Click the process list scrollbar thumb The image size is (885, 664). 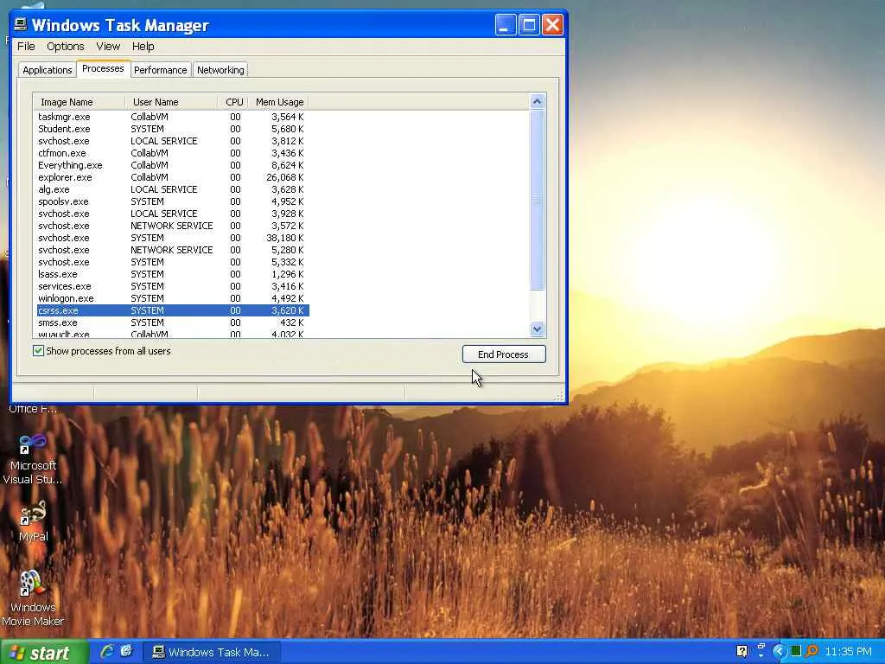(x=537, y=200)
